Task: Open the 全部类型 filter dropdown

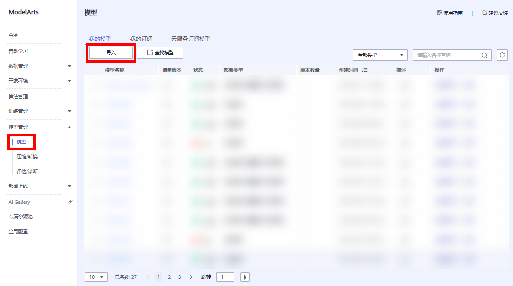Action: click(x=380, y=55)
